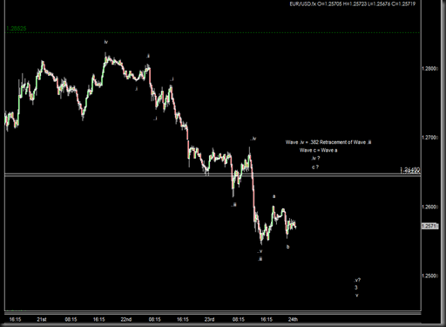Select the 'Wave c = Wave a' annotation

(319, 150)
